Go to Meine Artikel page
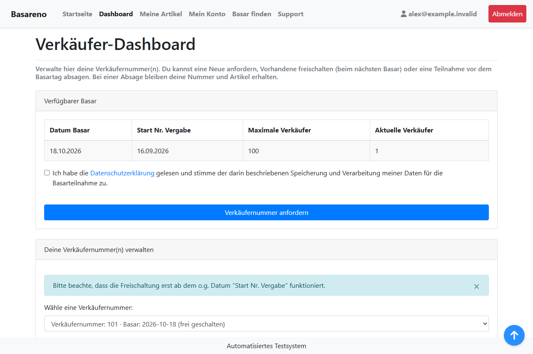 click(161, 14)
